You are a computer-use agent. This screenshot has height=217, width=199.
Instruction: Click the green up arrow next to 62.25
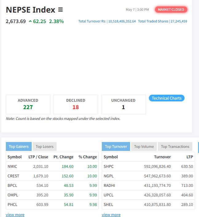[x=30, y=21]
